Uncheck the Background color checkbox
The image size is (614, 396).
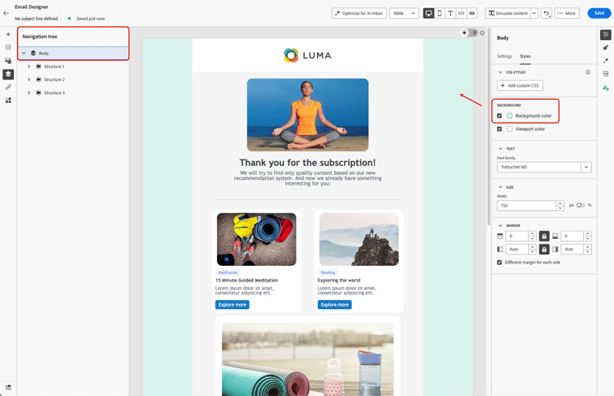coord(499,116)
